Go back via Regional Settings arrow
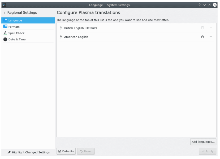Image resolution: width=220 pixels, height=159 pixels. point(5,13)
